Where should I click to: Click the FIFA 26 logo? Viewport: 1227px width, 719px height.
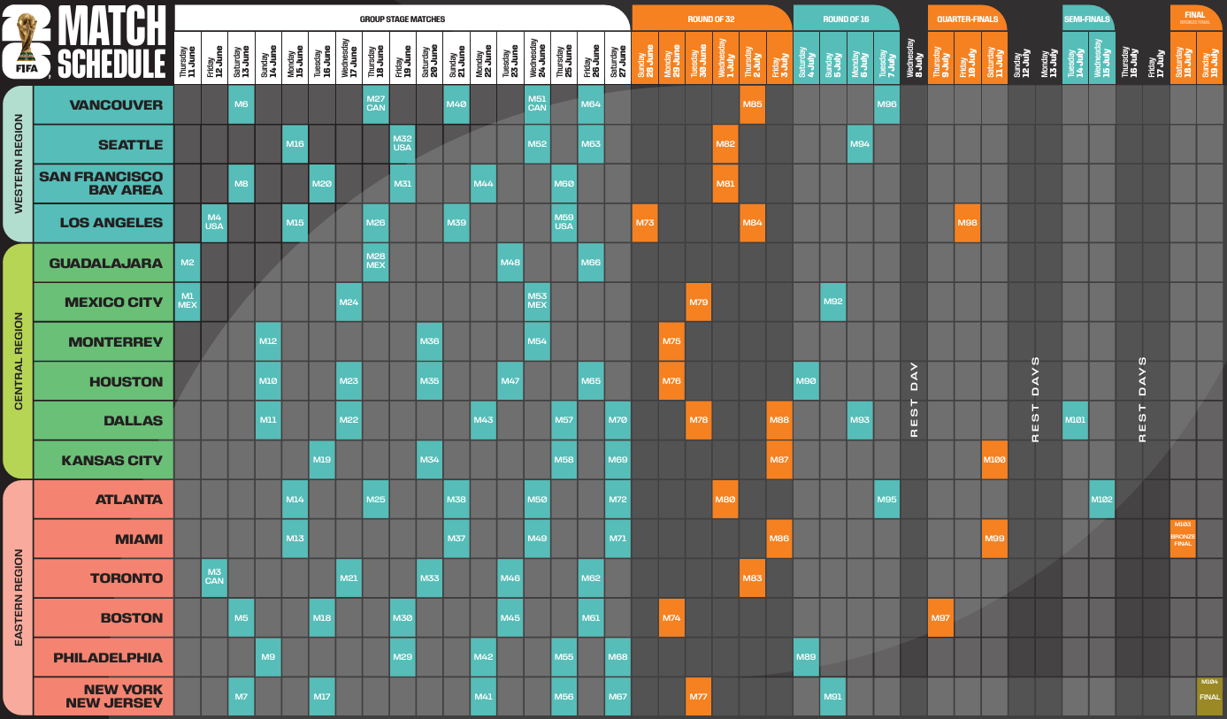27,42
